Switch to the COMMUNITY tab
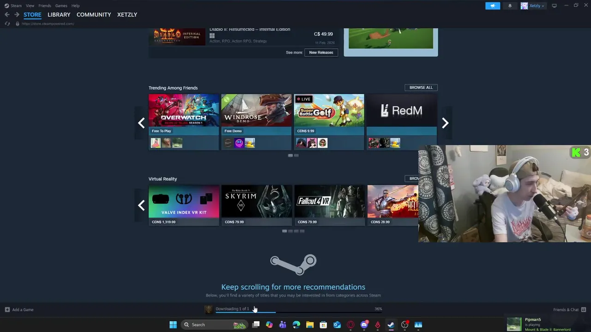This screenshot has height=332, width=591. pyautogui.click(x=94, y=15)
